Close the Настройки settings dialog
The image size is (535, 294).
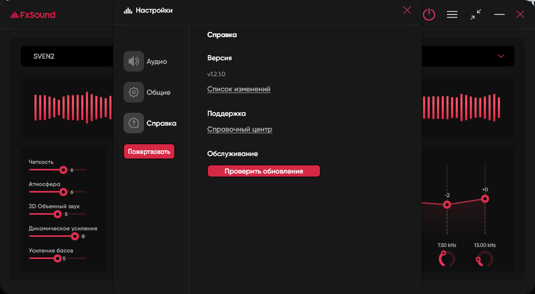click(407, 10)
